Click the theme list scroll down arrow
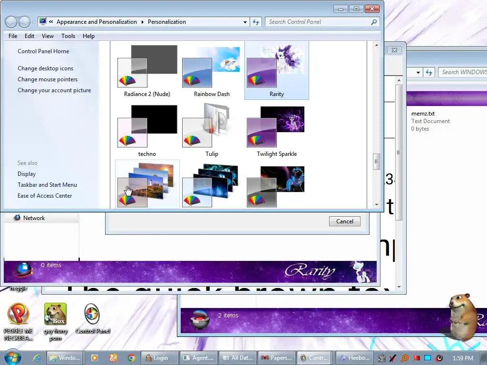The width and height of the screenshot is (487, 365). [377, 204]
